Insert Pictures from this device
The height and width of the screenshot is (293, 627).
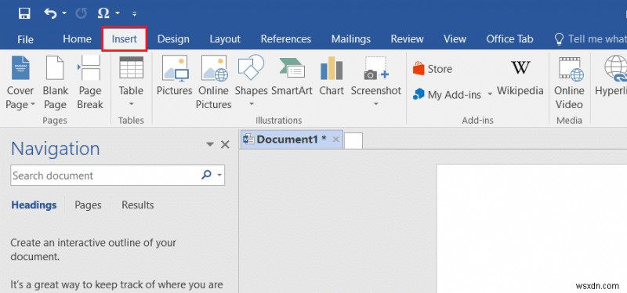(x=174, y=76)
